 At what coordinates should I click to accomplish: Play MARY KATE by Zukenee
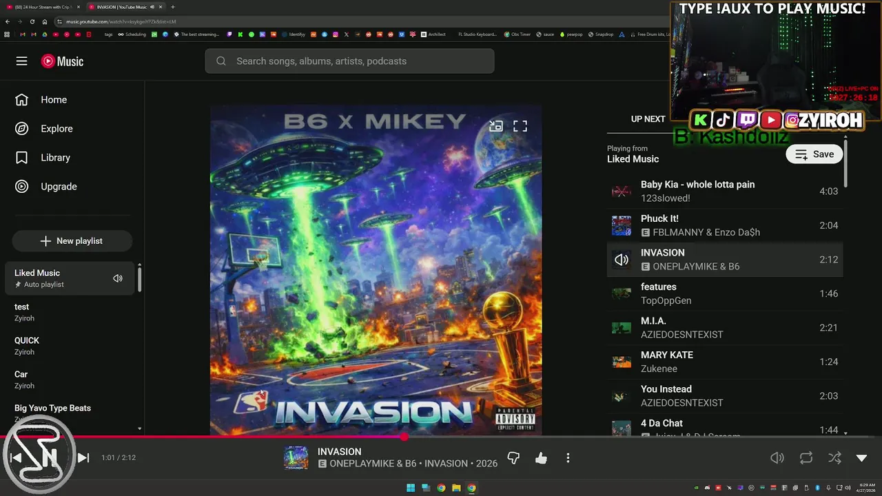click(x=725, y=362)
